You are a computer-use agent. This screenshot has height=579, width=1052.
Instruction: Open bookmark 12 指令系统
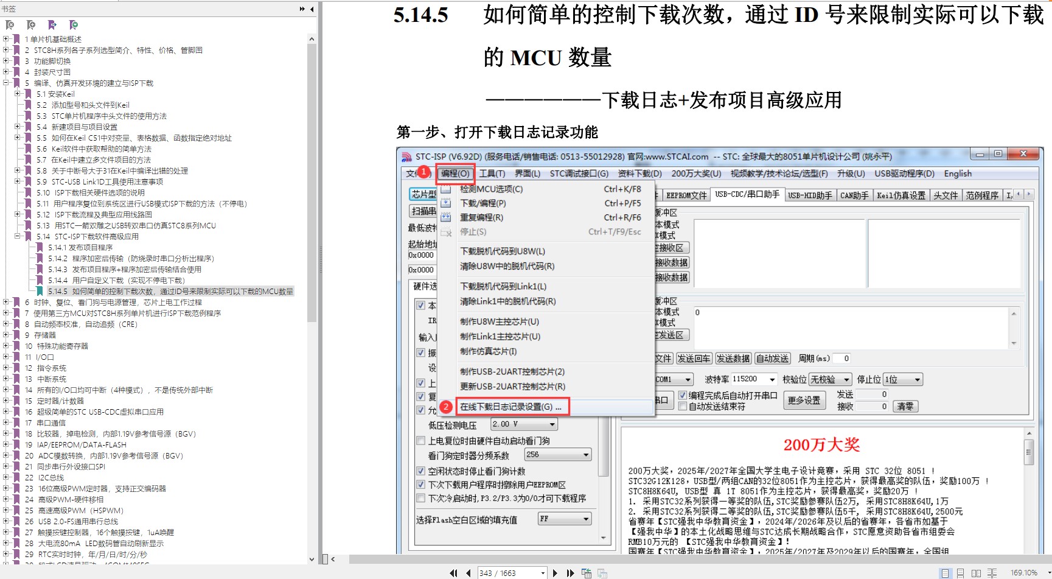point(46,368)
